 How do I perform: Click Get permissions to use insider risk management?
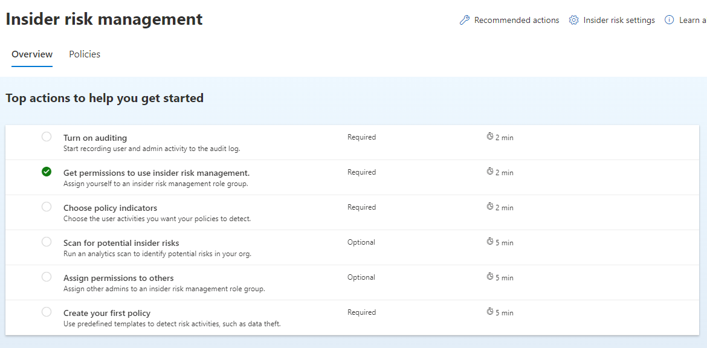click(156, 173)
